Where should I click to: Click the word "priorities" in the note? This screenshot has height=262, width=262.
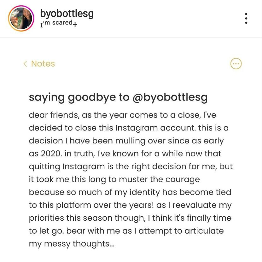(48, 218)
